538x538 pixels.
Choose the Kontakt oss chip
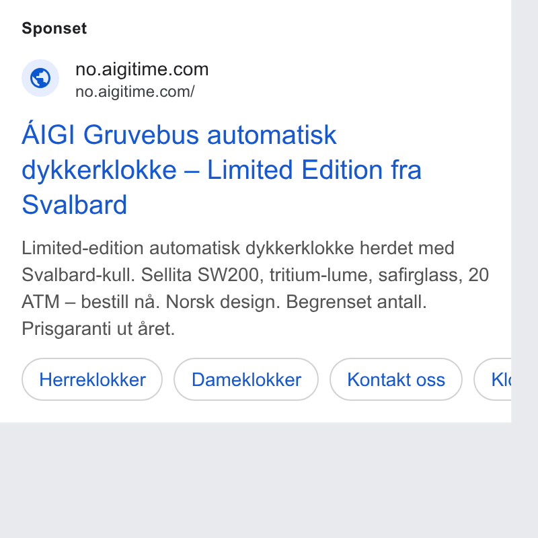coord(396,379)
